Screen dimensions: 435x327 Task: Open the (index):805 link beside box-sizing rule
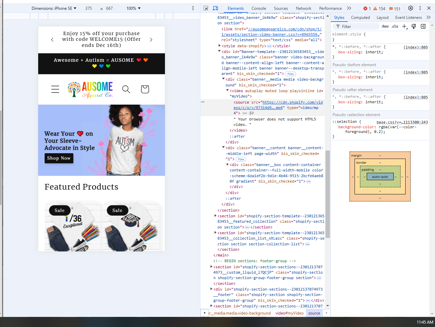416,47
